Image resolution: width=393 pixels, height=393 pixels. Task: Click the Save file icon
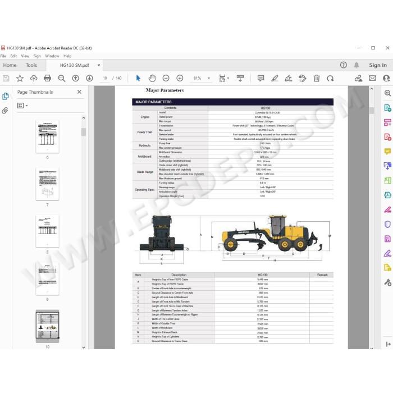point(6,79)
